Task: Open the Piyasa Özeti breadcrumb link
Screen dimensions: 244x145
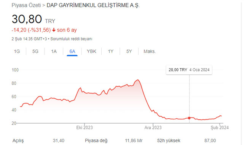Action: (26, 5)
